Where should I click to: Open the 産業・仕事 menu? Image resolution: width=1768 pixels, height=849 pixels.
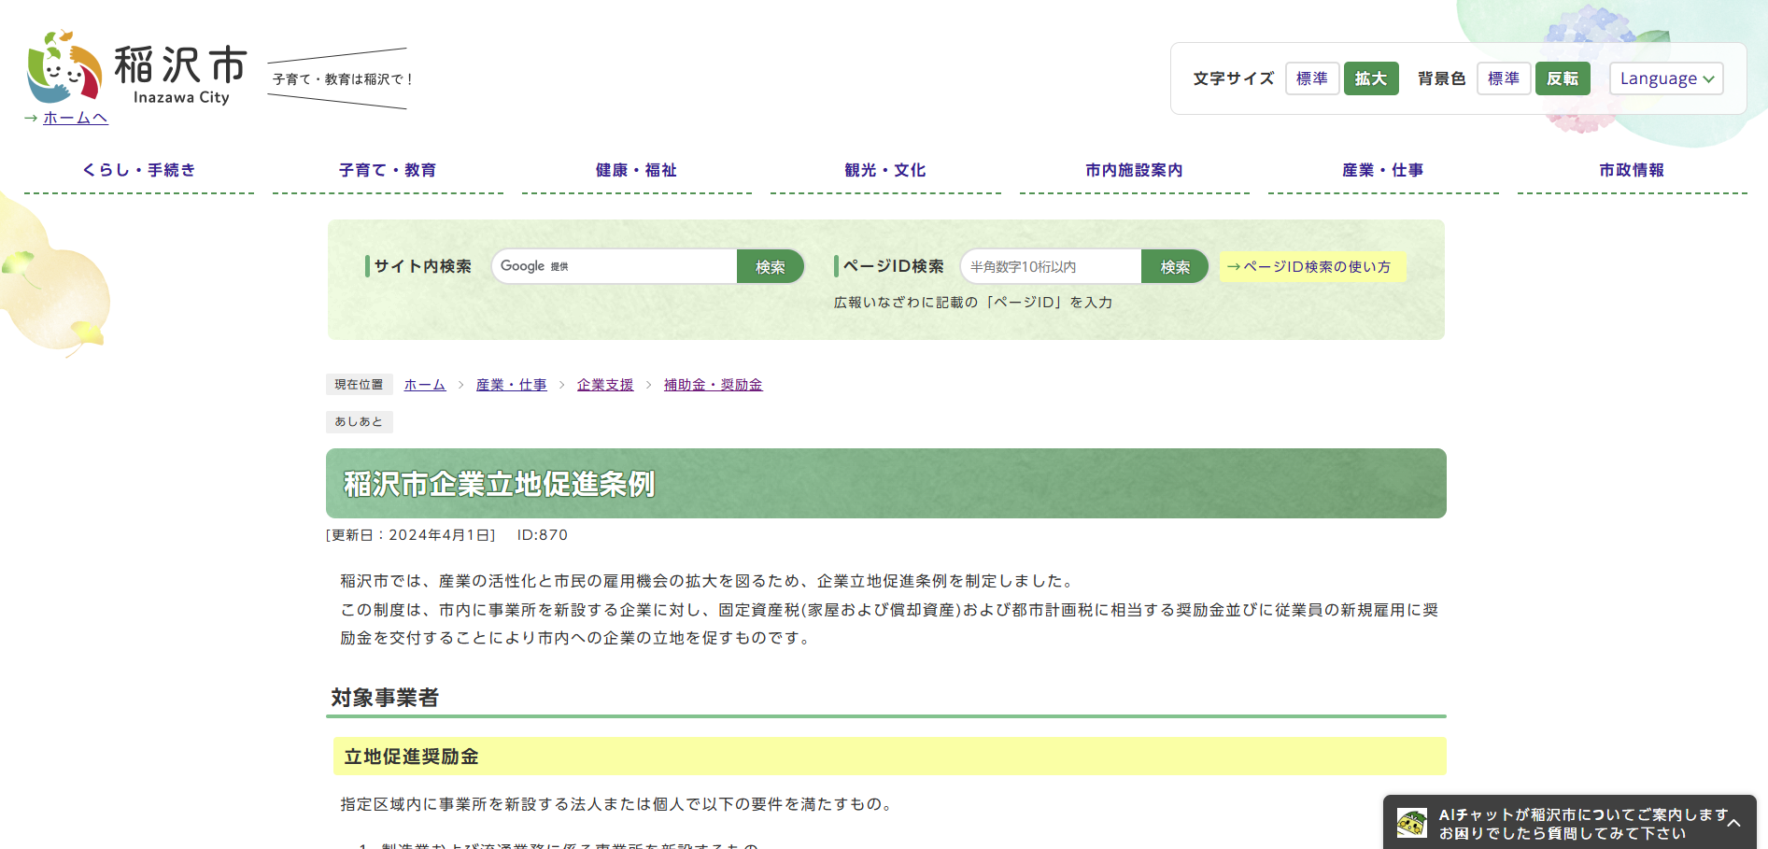tap(1383, 170)
